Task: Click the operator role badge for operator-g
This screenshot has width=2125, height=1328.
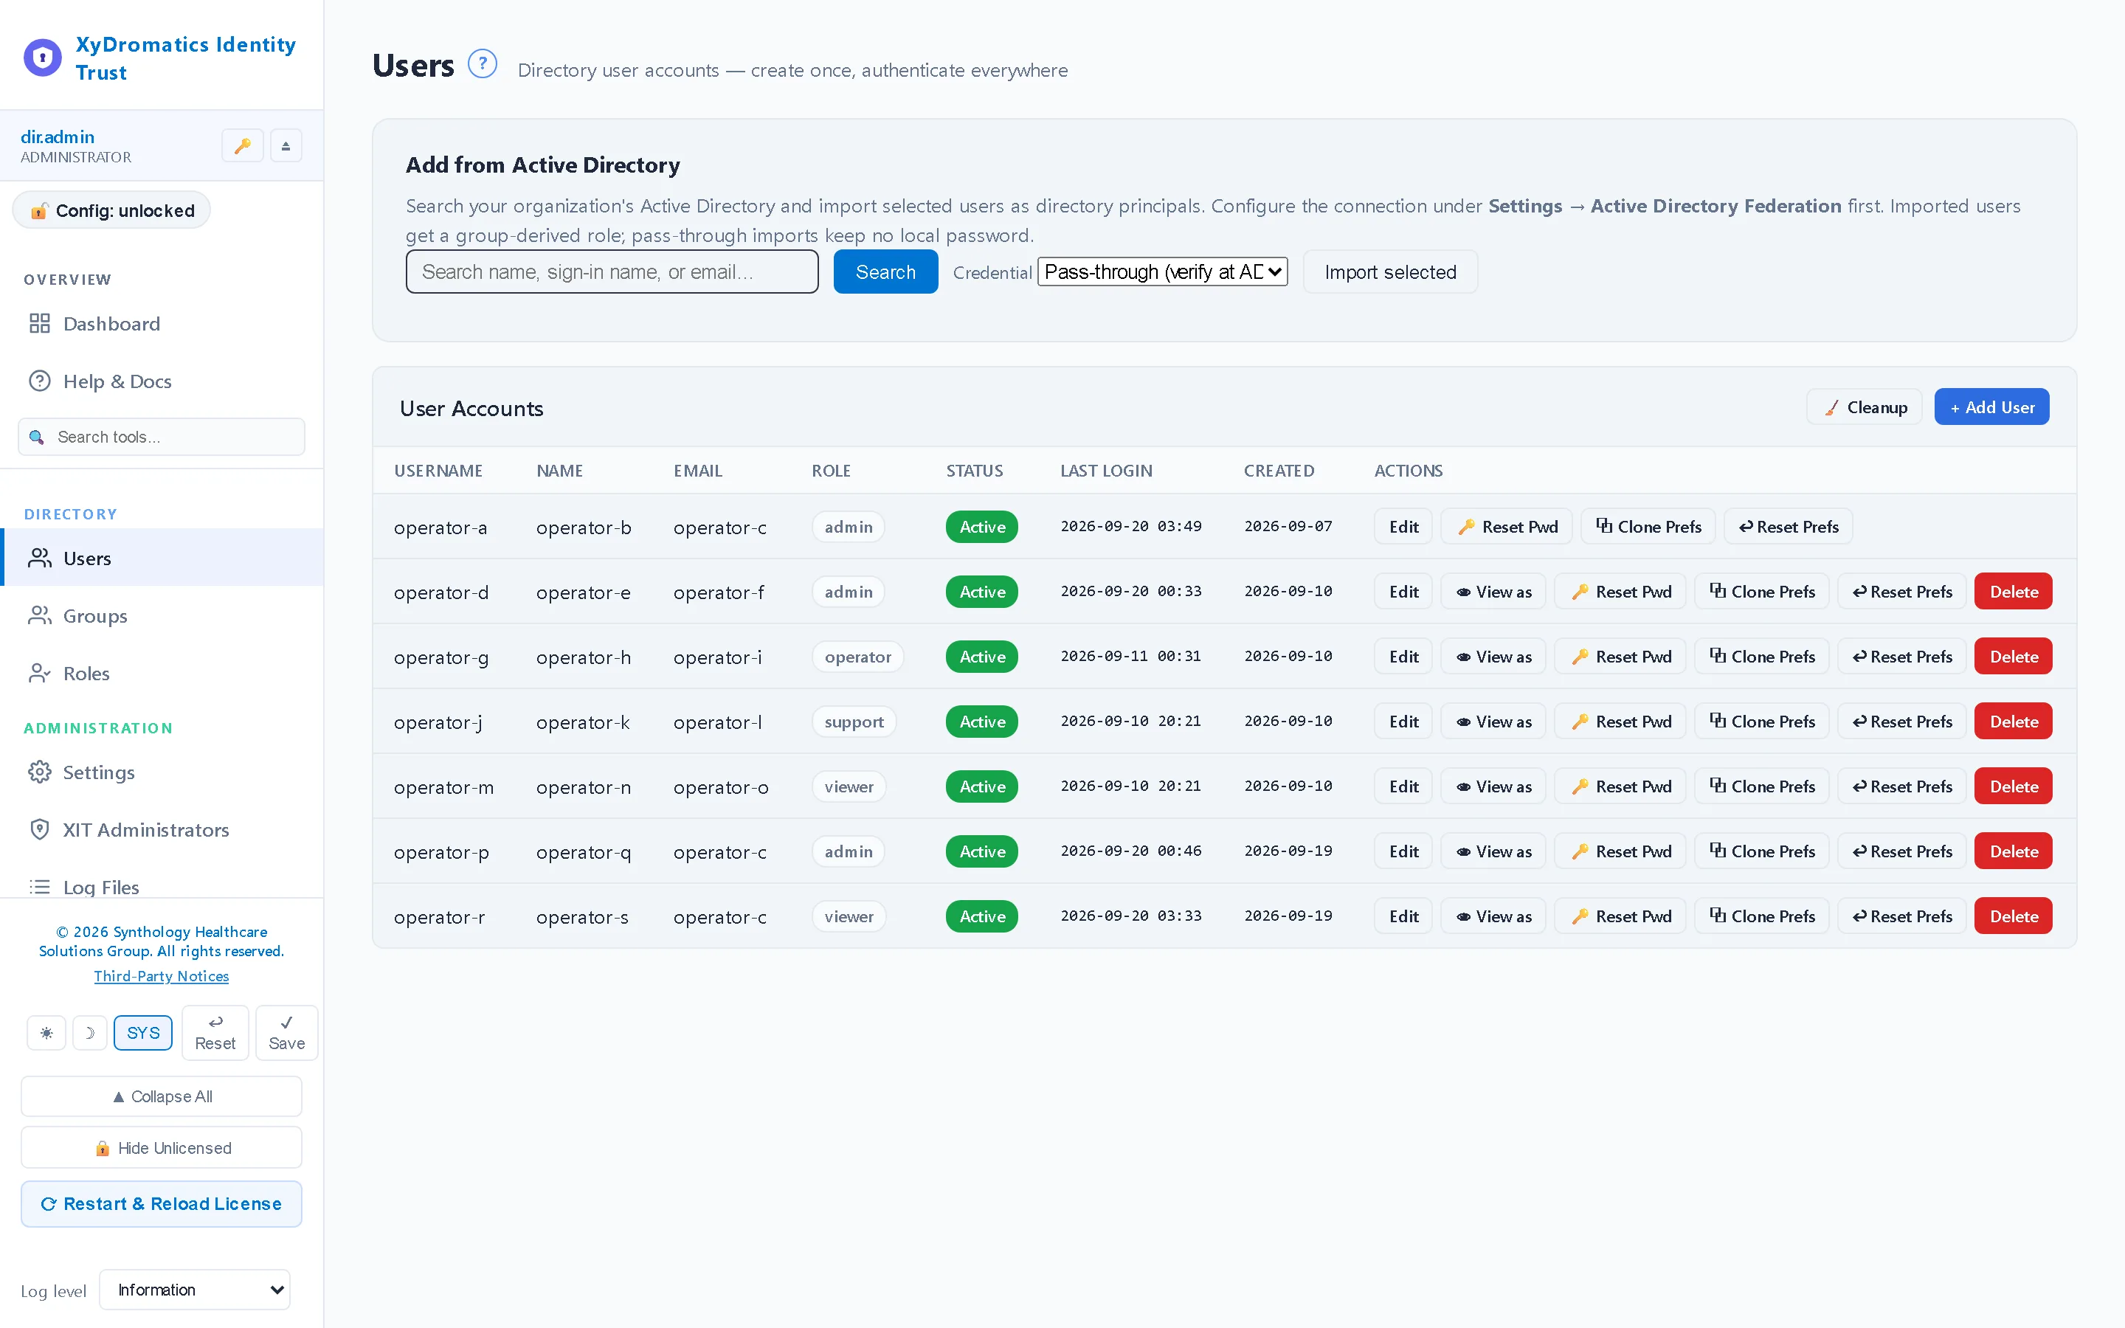Action: (858, 657)
